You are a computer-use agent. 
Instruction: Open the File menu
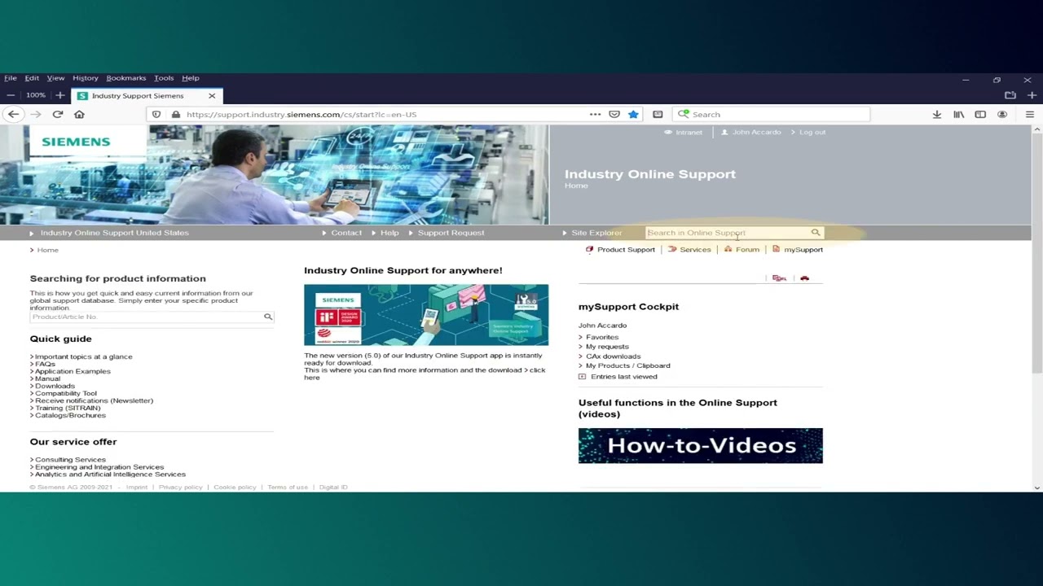tap(11, 78)
